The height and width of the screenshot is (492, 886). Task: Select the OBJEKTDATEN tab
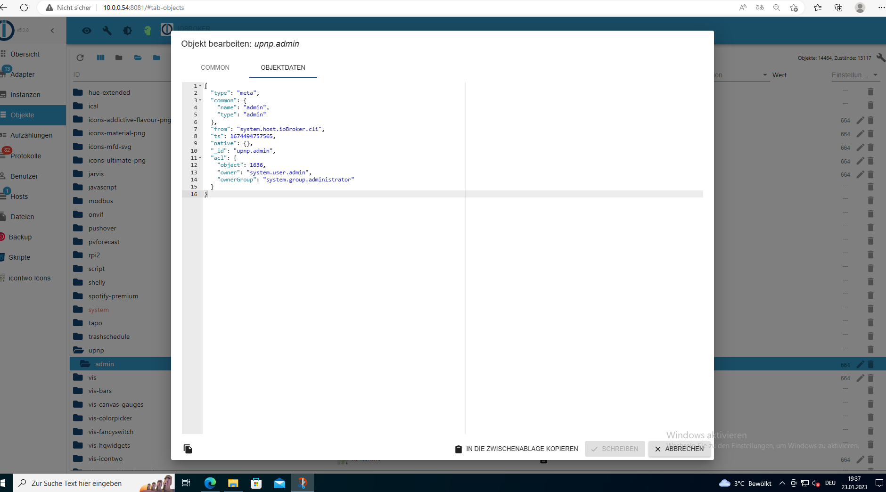[x=283, y=67]
